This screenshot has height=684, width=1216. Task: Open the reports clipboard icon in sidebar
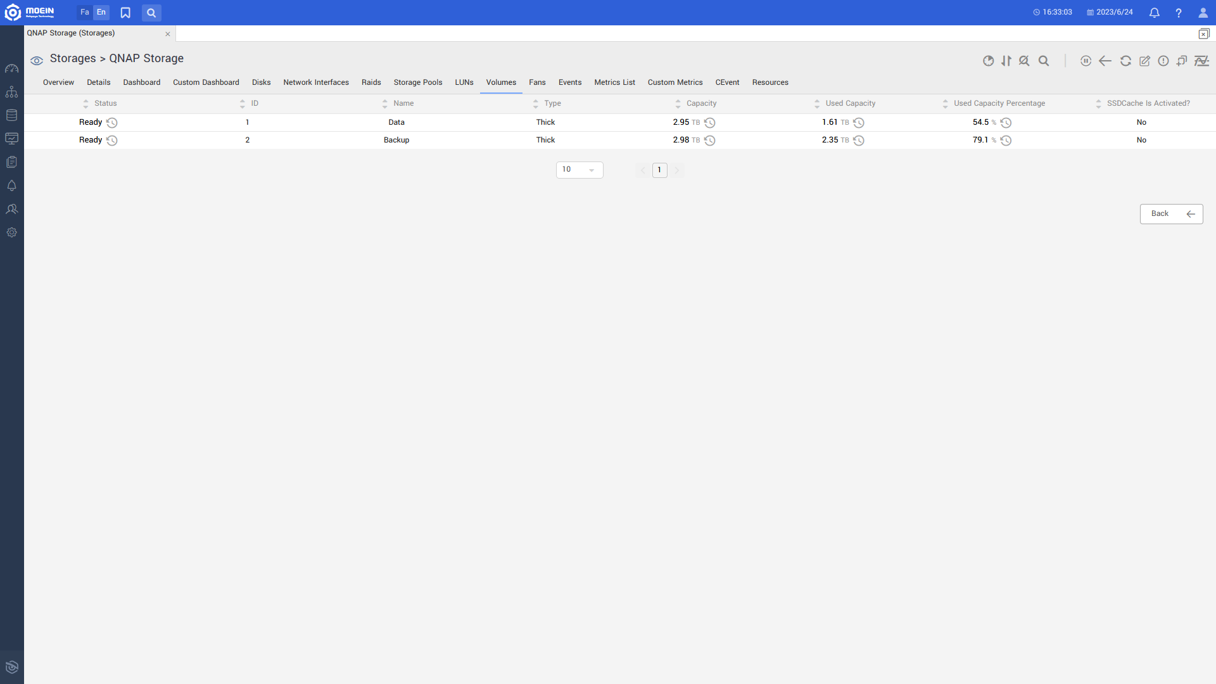pyautogui.click(x=11, y=162)
